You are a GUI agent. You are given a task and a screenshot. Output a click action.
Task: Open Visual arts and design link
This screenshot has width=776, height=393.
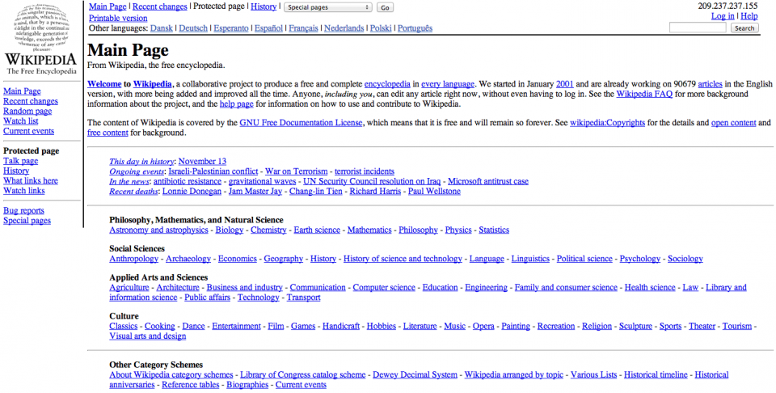coord(147,336)
